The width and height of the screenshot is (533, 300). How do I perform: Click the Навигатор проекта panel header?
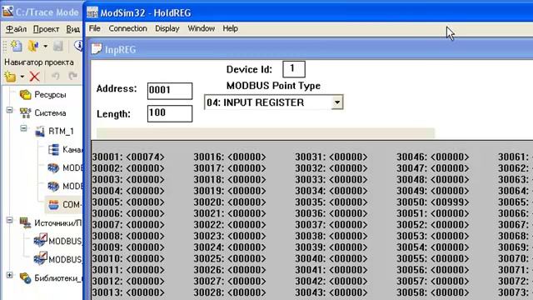click(x=39, y=62)
